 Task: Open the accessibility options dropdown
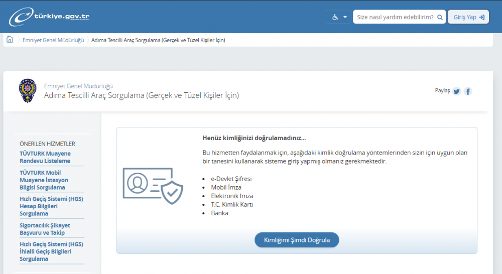pyautogui.click(x=345, y=17)
